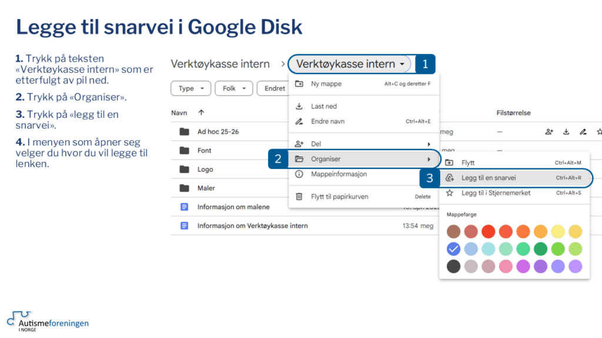Click the document icon for Informasjon om malene
602x338 pixels.
(x=184, y=207)
